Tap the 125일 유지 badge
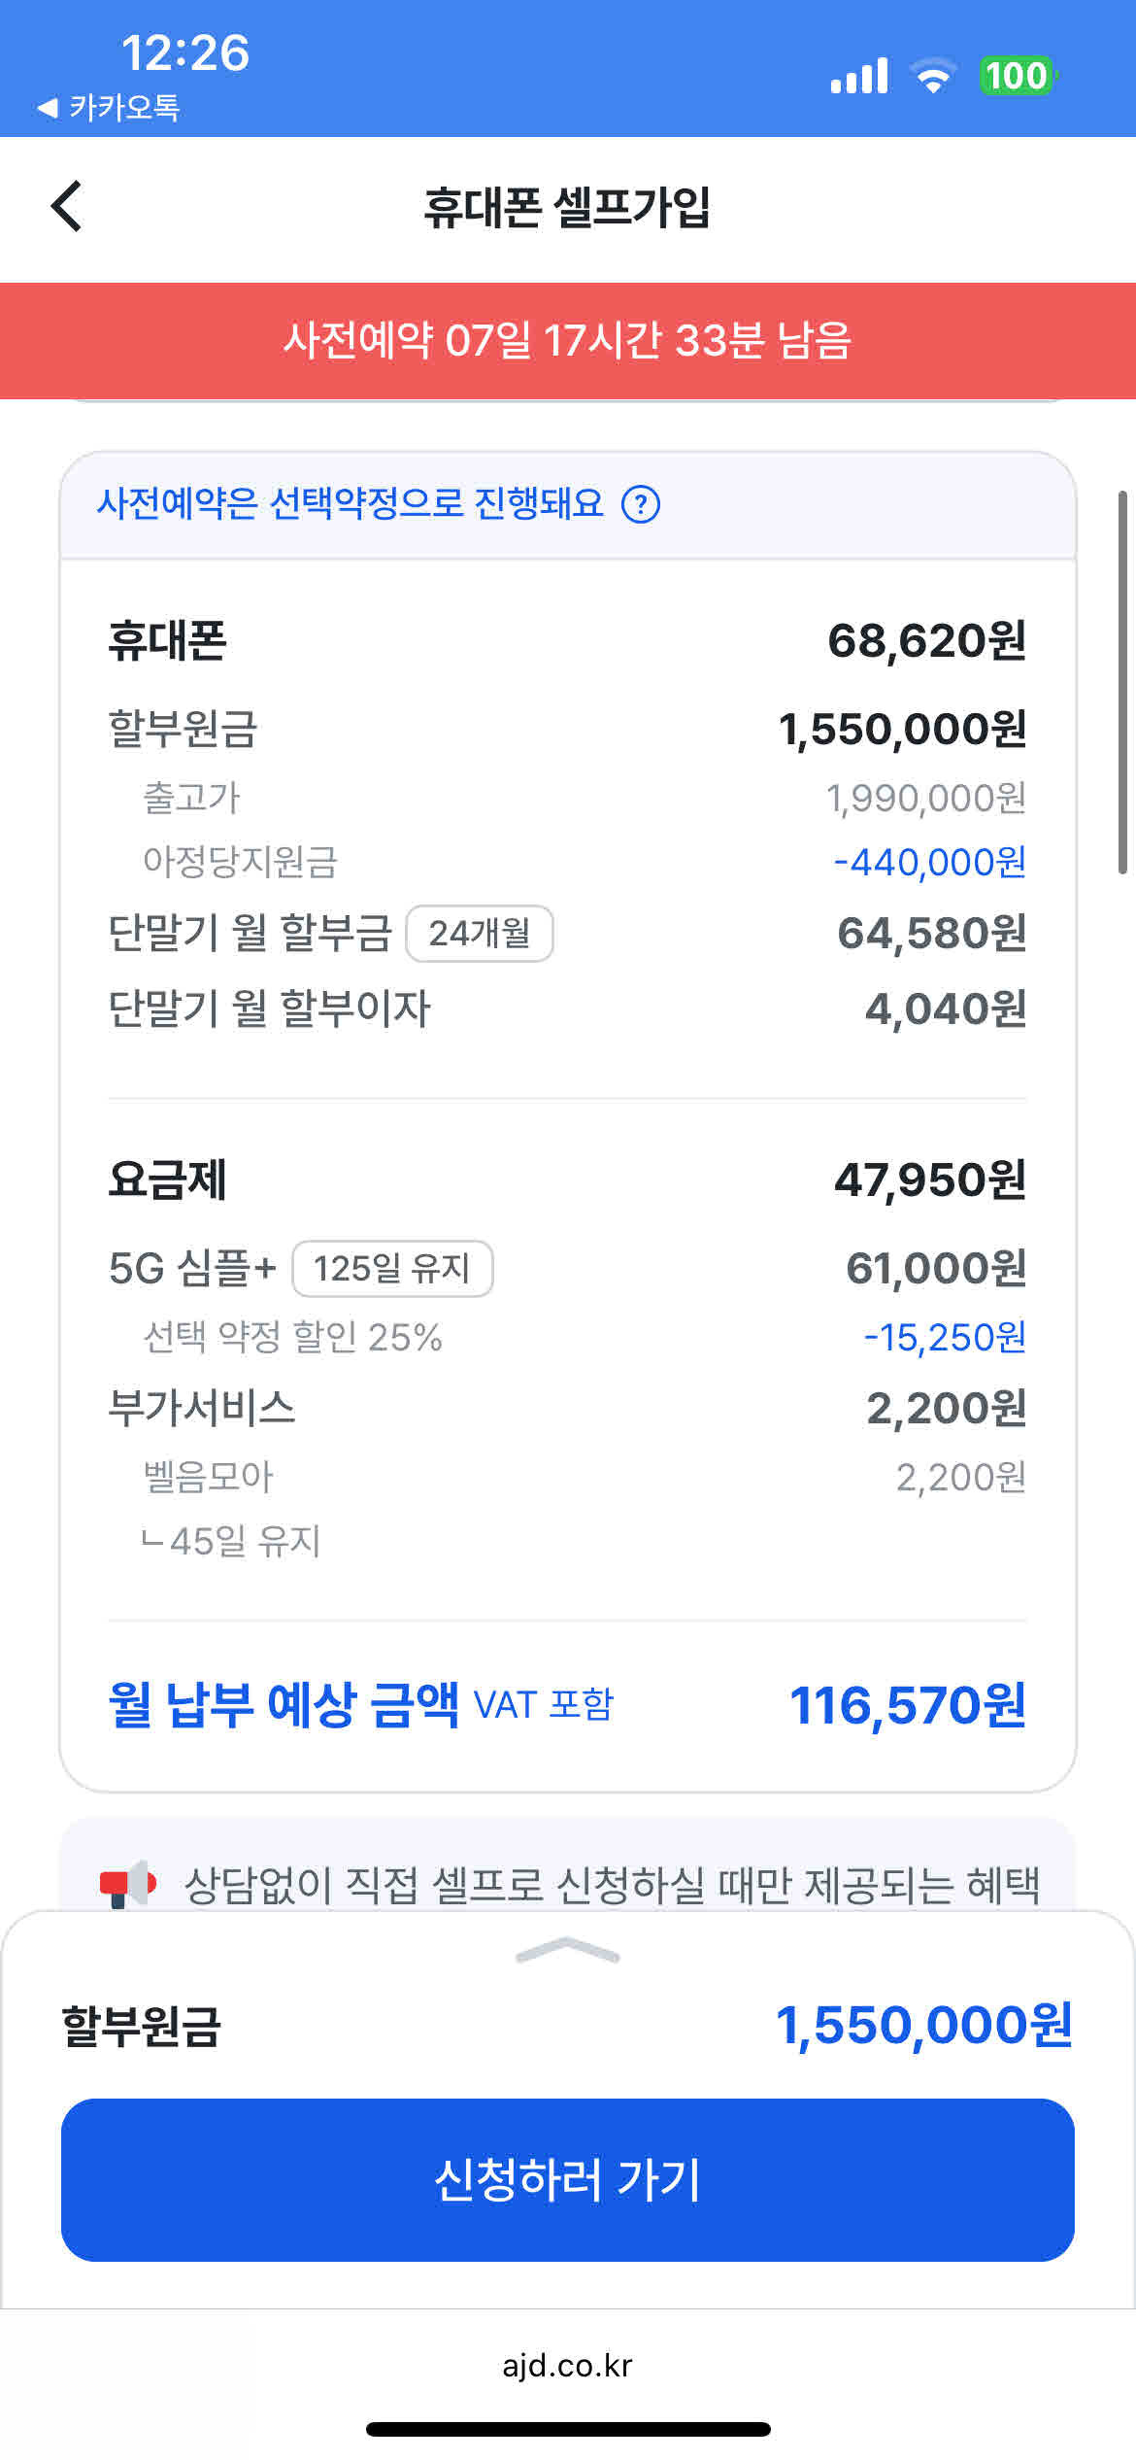 392,1269
